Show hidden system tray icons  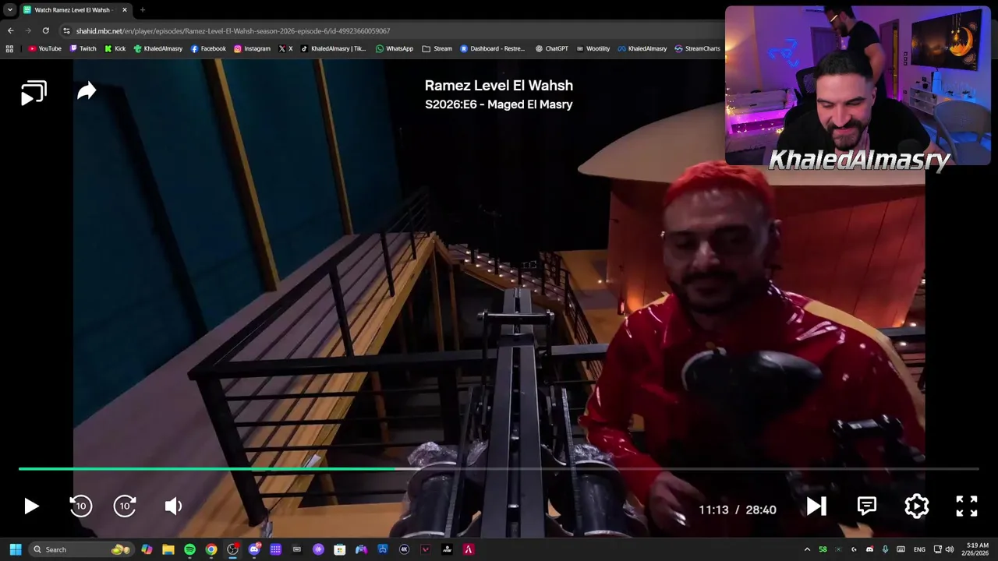coord(807,549)
